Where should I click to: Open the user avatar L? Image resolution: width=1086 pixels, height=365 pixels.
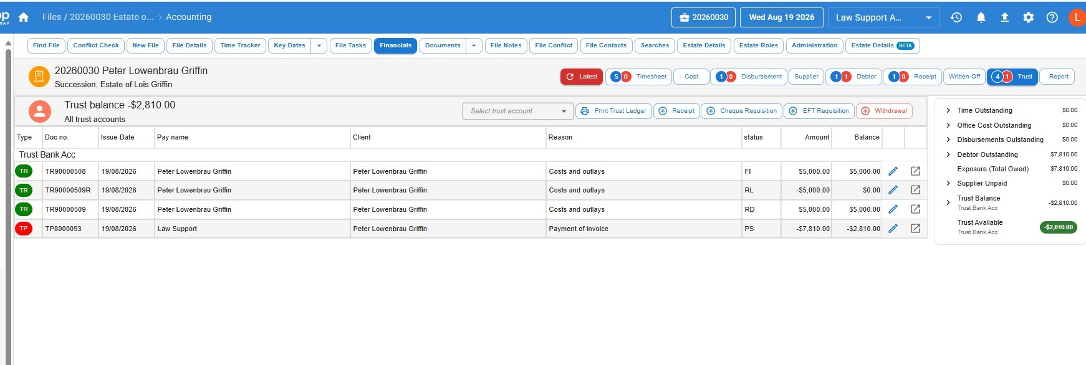pyautogui.click(x=1077, y=17)
